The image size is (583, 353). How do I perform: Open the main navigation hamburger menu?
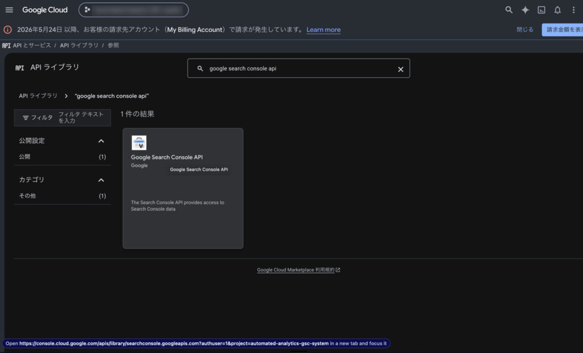(9, 10)
